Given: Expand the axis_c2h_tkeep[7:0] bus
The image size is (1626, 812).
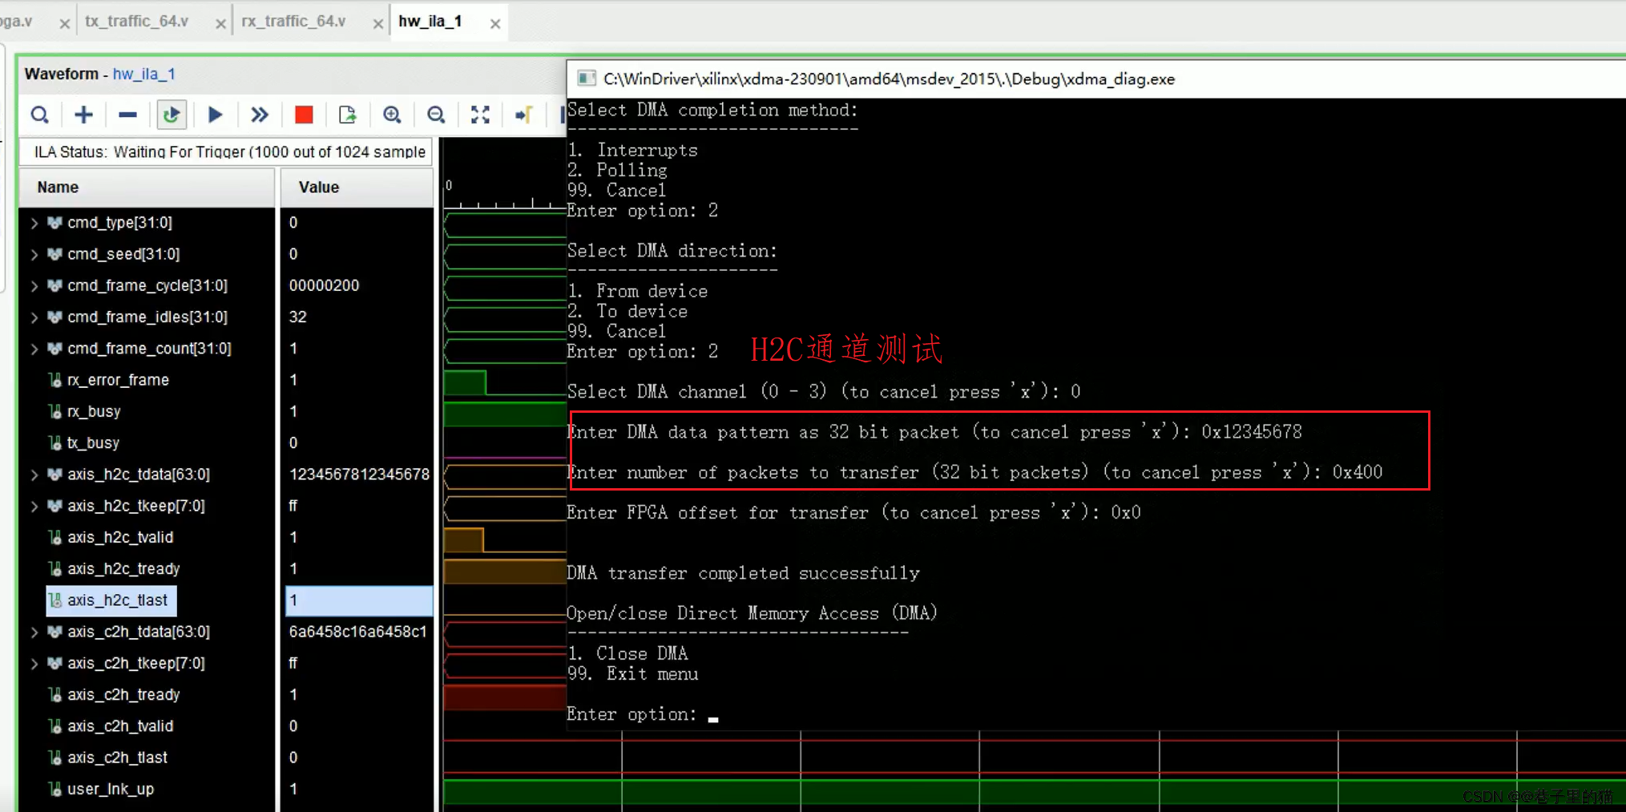Looking at the screenshot, I should click(34, 663).
